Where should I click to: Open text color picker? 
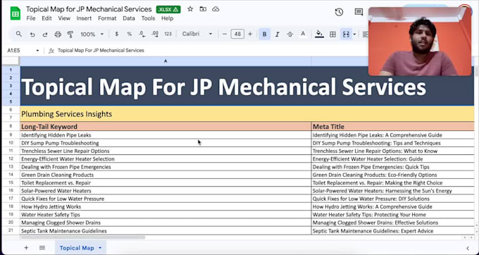[303, 35]
